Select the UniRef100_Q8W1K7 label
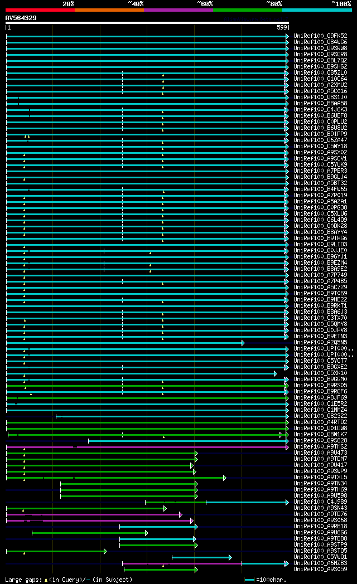The width and height of the screenshot is (357, 584). [x=320, y=434]
